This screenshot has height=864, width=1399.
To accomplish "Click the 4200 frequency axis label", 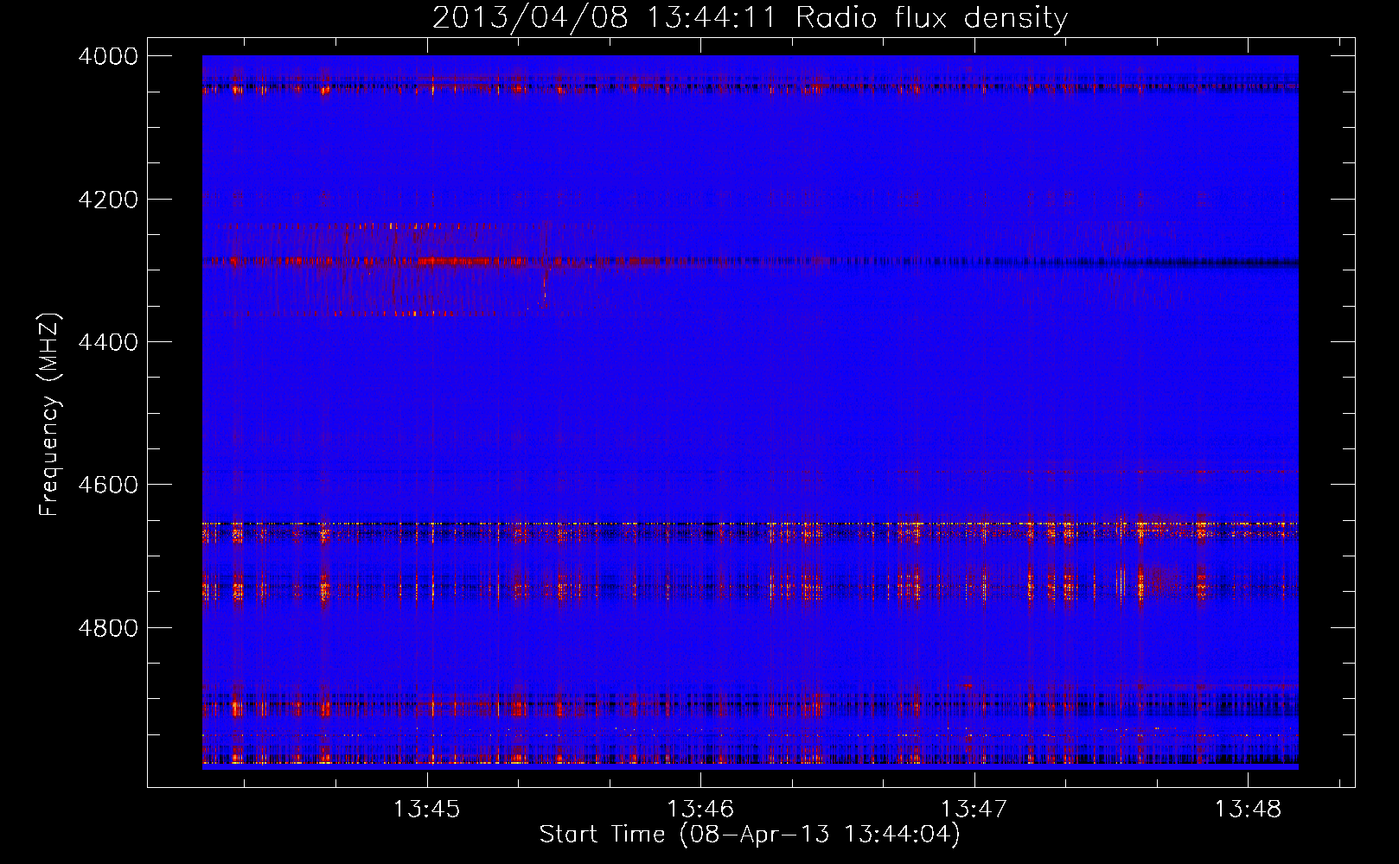I will (x=107, y=200).
